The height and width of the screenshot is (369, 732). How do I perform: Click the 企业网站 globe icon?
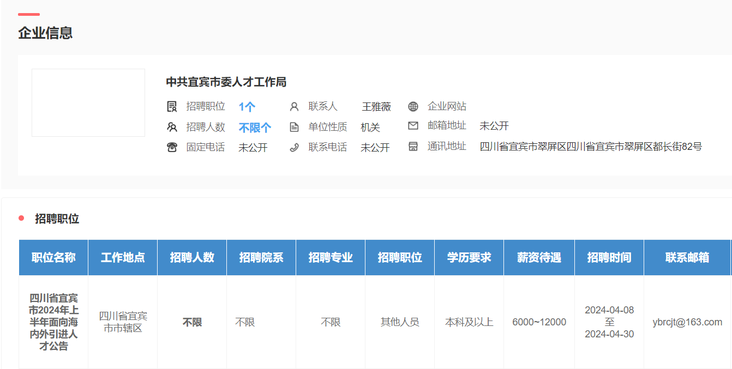pyautogui.click(x=413, y=106)
